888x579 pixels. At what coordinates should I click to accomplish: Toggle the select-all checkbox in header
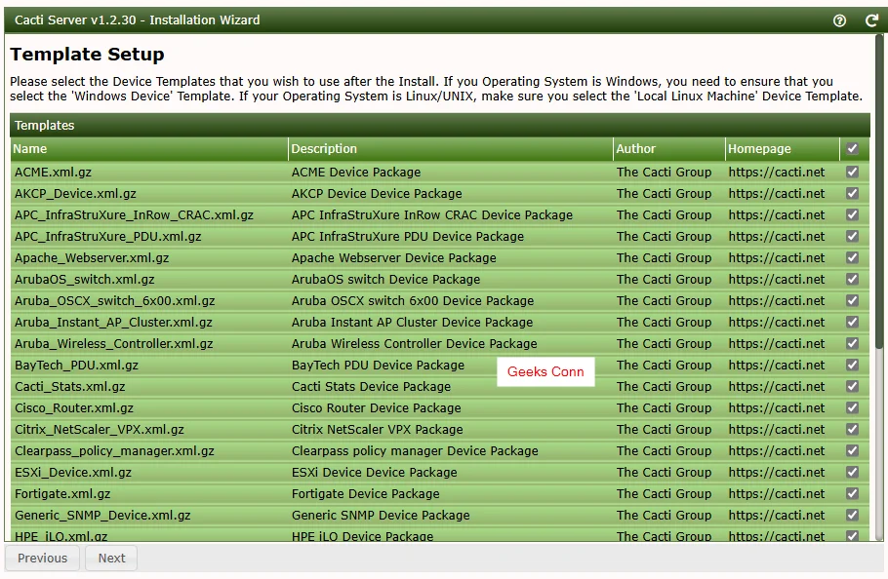852,149
